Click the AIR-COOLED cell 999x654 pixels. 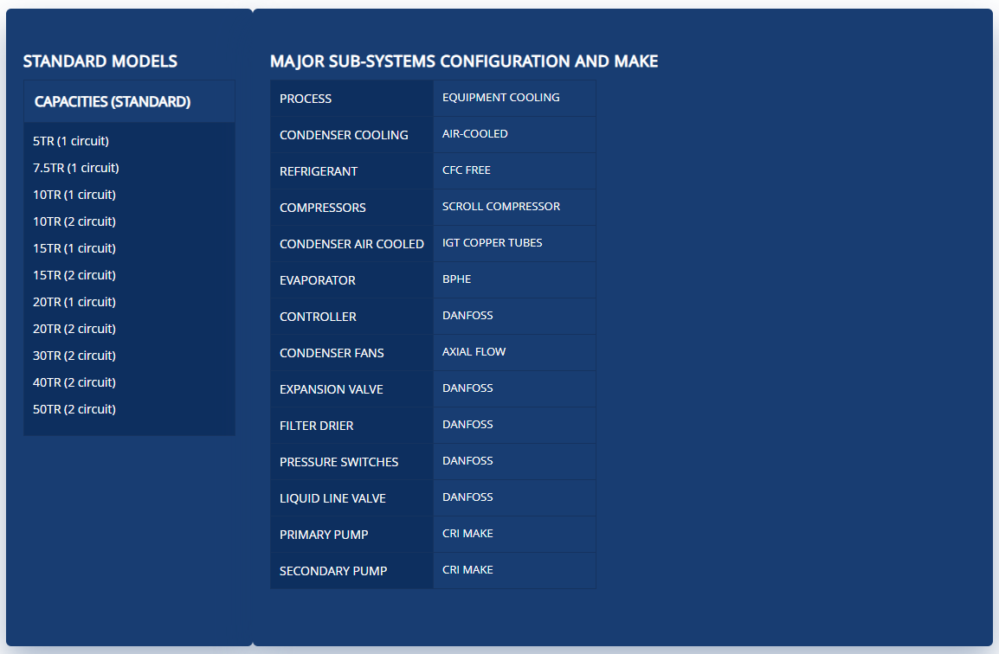(474, 134)
